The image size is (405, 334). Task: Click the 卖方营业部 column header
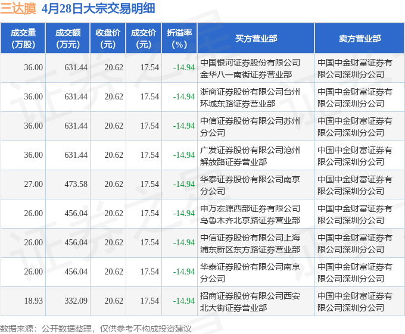click(x=359, y=39)
